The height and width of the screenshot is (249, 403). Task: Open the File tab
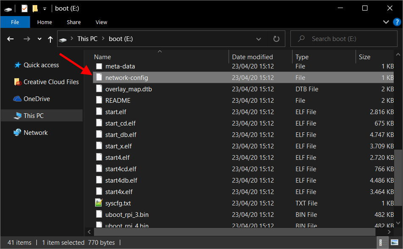tap(15, 22)
